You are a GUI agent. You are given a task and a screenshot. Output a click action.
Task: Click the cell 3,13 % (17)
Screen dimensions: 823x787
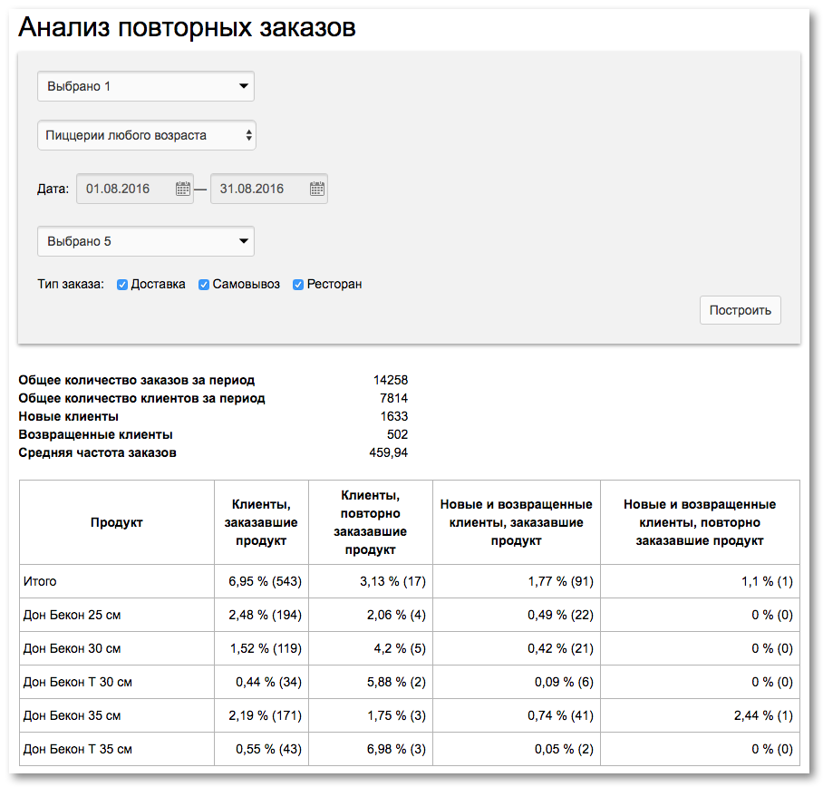371,581
